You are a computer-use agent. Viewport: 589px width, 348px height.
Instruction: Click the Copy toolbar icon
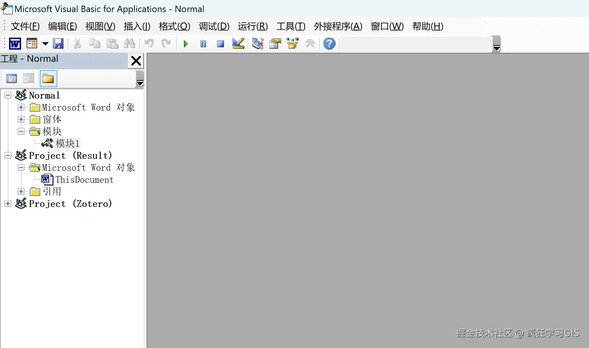tap(95, 44)
